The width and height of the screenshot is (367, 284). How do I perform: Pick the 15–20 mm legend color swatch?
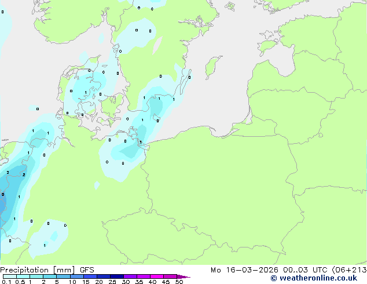[x=90, y=276]
